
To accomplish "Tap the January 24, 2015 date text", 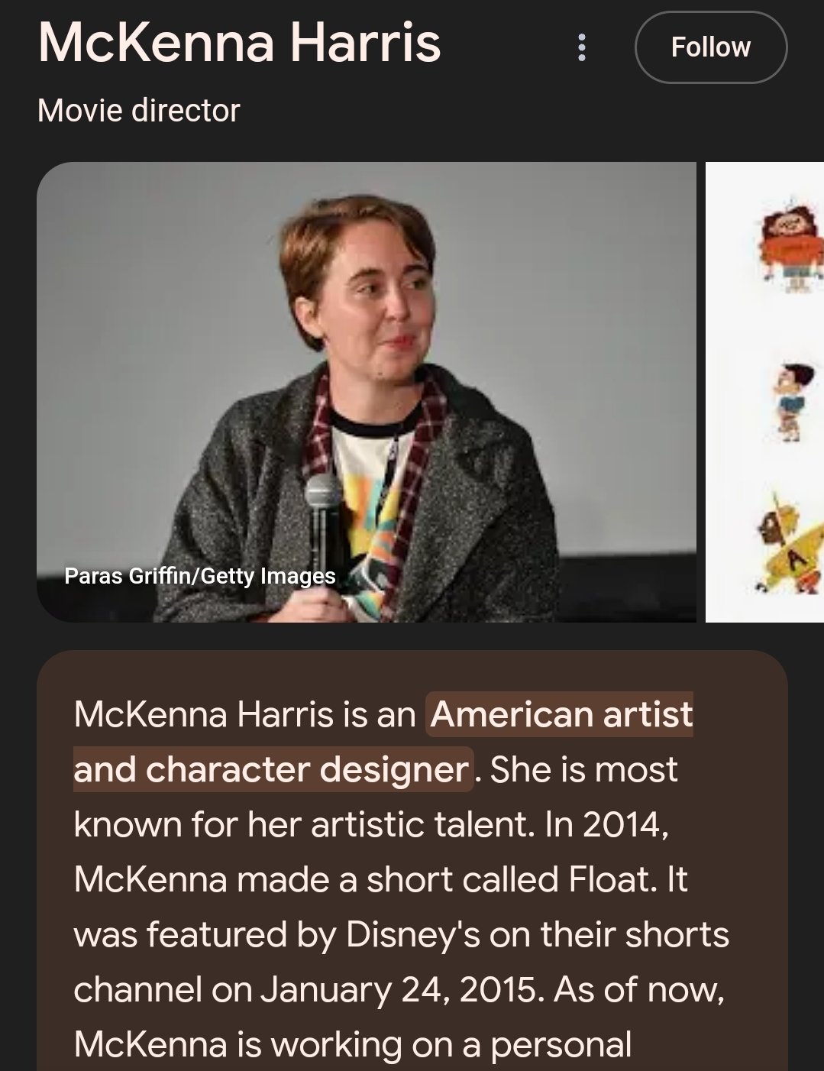I will tap(402, 990).
